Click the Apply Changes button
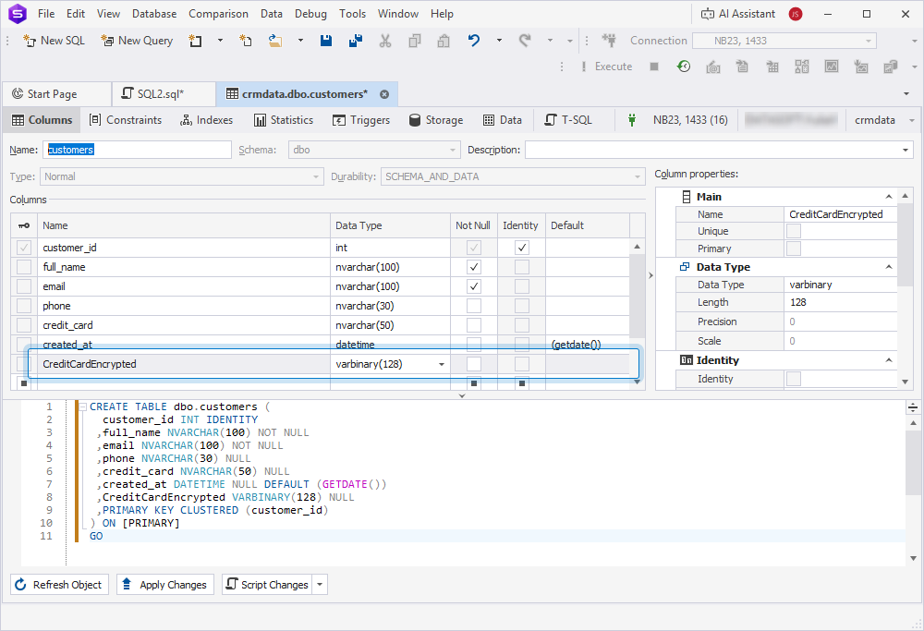The image size is (924, 631). point(164,584)
